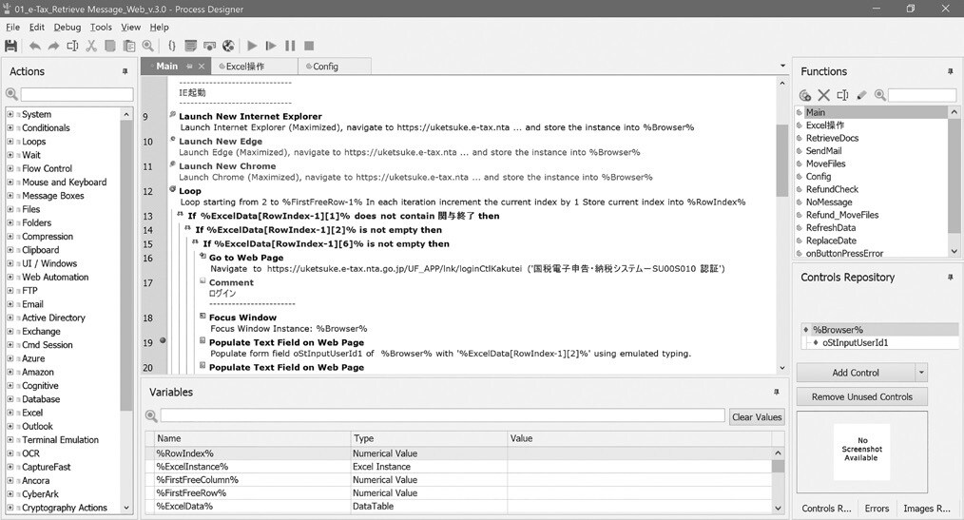Expand the Web Automation actions group
Screen dimensions: 964x520
click(x=10, y=278)
